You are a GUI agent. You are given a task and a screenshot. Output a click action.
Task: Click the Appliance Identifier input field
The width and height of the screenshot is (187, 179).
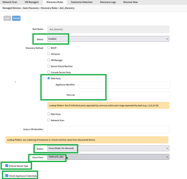tap(124, 85)
